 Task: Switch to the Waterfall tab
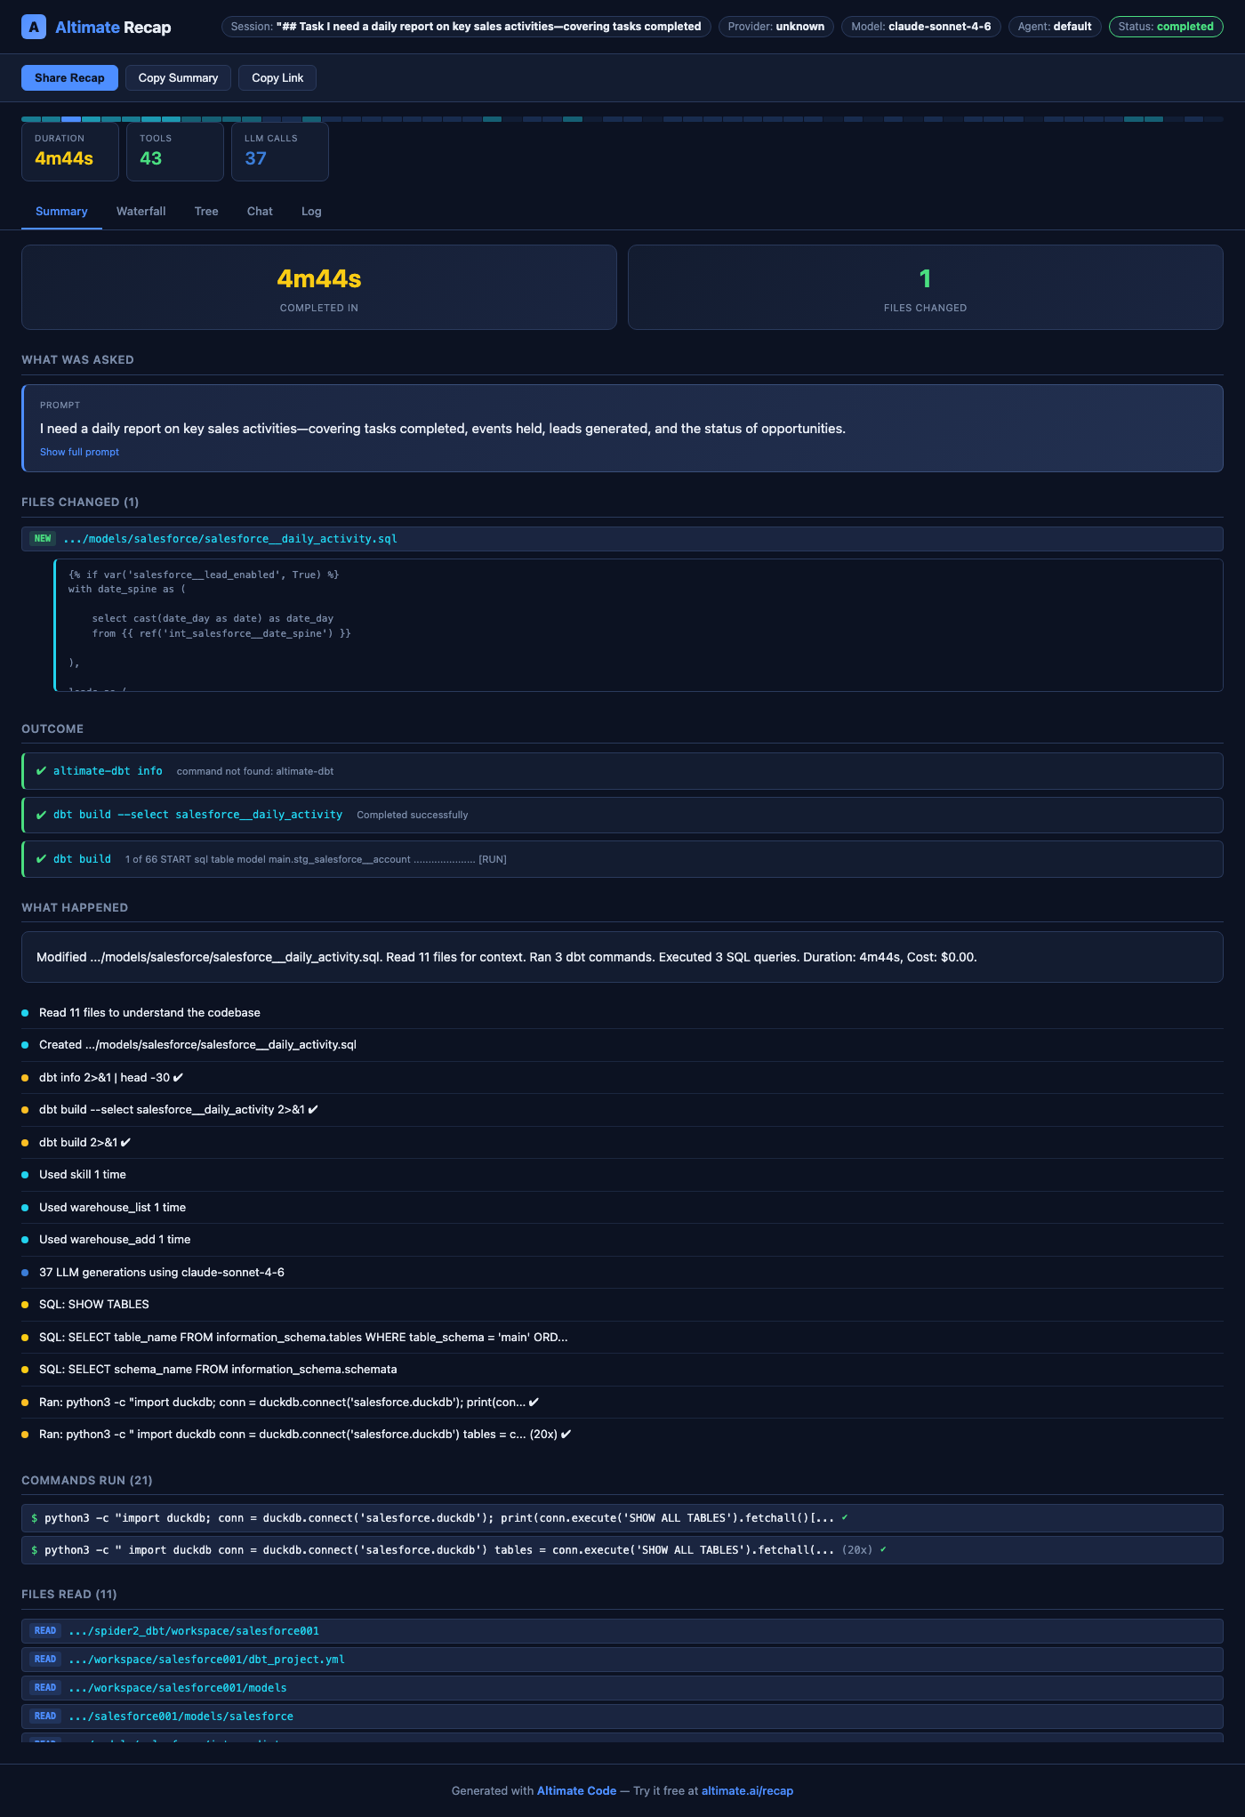click(x=141, y=212)
